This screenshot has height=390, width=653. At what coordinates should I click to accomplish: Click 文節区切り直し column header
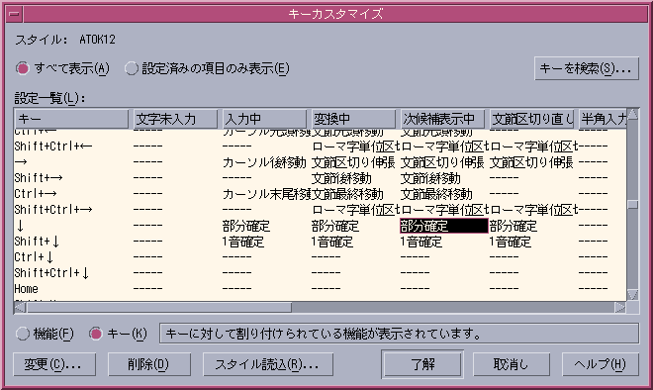click(532, 119)
